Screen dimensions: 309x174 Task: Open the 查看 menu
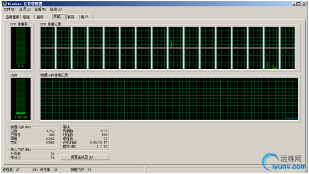(40, 9)
